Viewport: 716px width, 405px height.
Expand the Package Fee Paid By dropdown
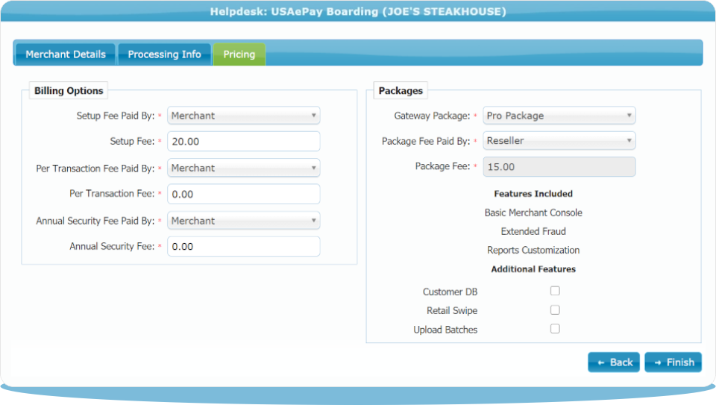[x=559, y=141]
